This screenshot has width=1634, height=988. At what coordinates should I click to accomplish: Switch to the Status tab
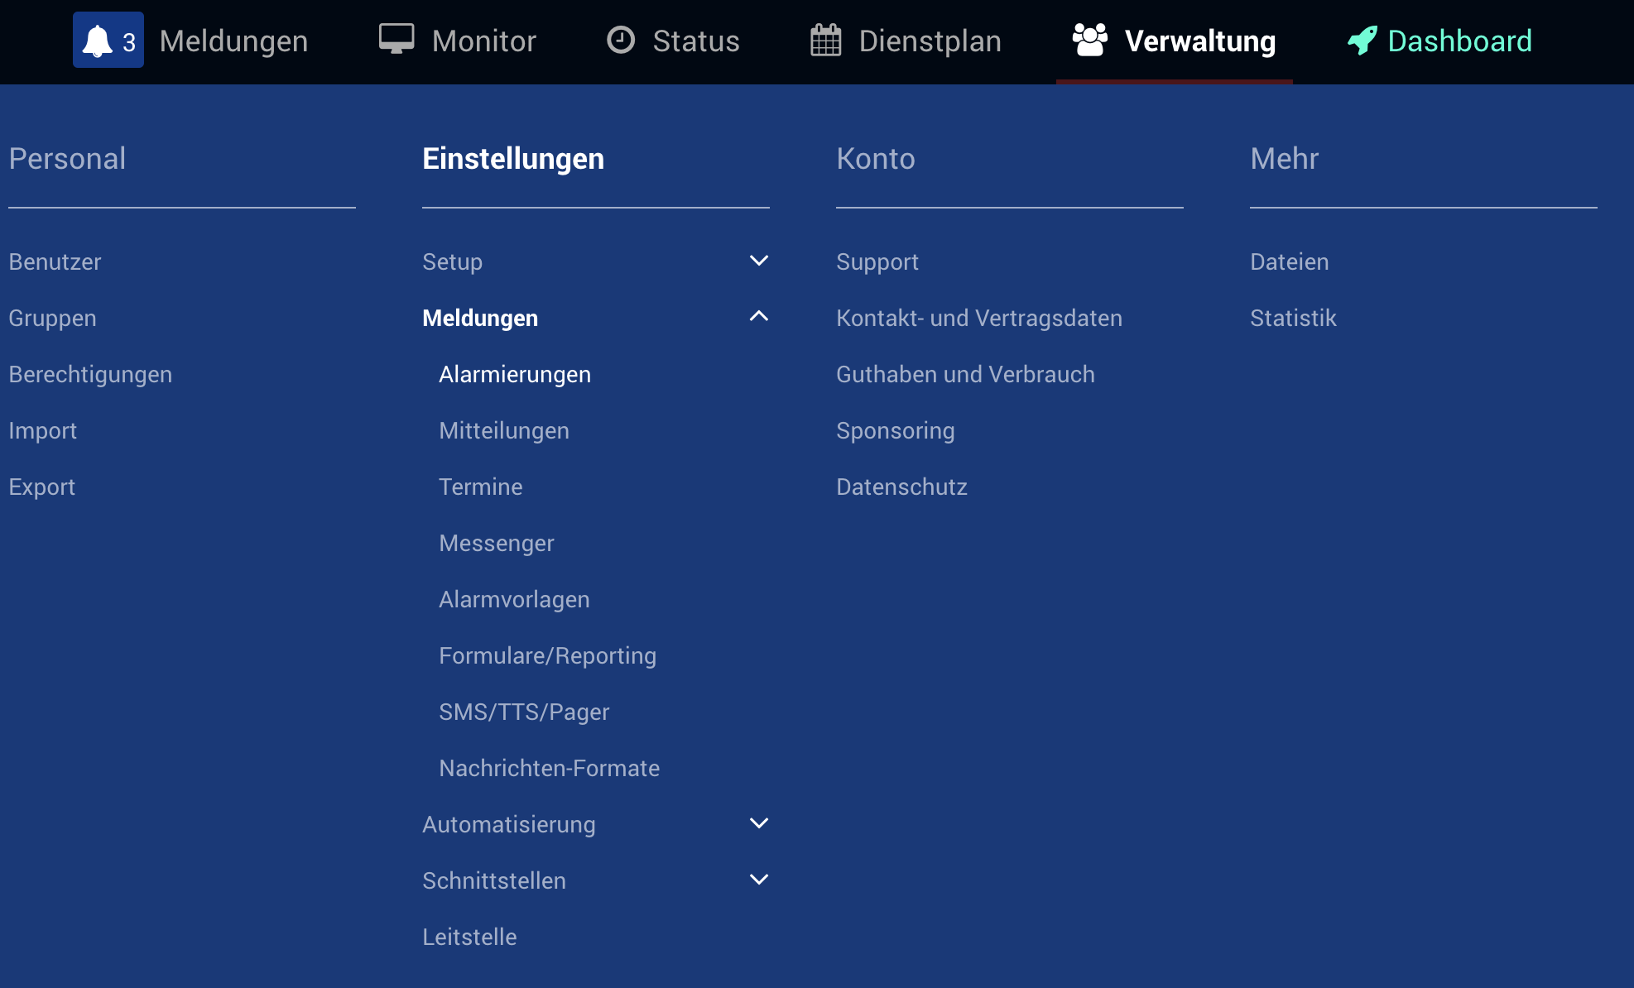click(x=695, y=41)
